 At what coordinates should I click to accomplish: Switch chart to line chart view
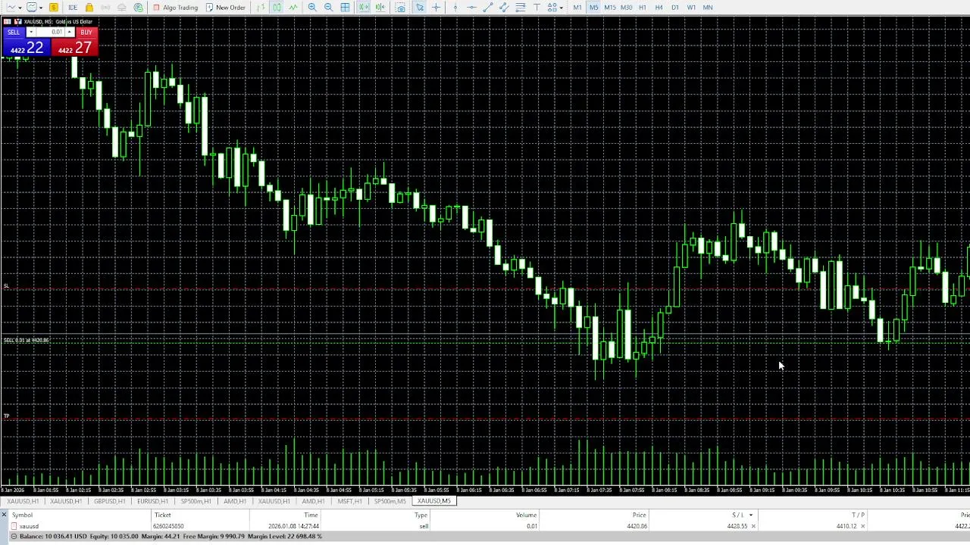click(293, 8)
